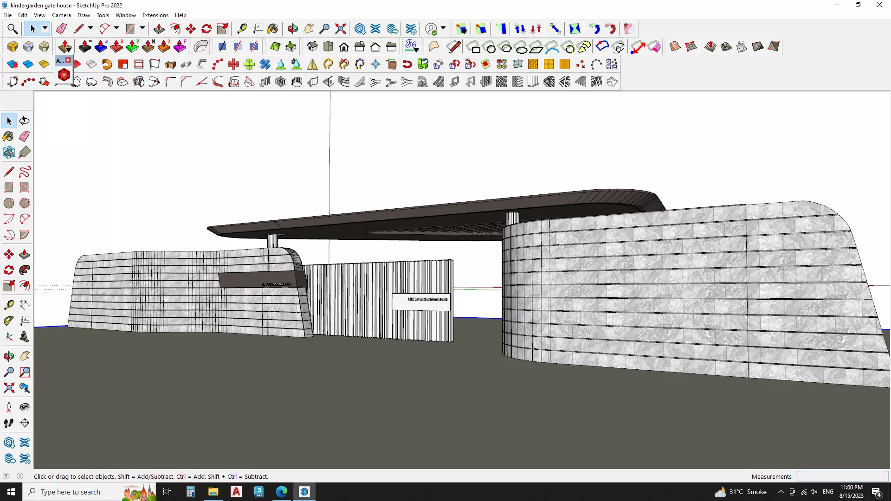Image resolution: width=891 pixels, height=501 pixels.
Task: Choose the Move tool in top toolbar
Action: pyautogui.click(x=191, y=29)
